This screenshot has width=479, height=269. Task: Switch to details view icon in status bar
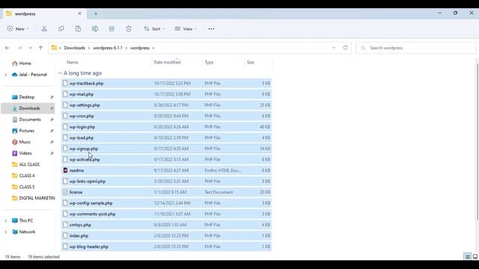pyautogui.click(x=467, y=256)
